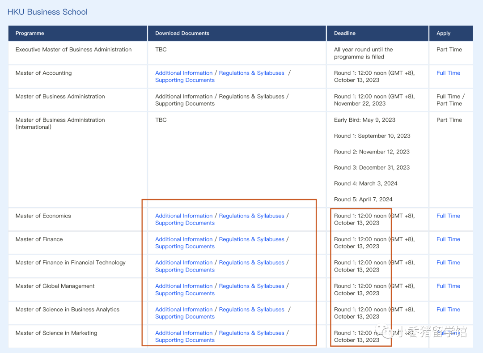Open Supporting Documents for Master of Economics

click(x=185, y=223)
